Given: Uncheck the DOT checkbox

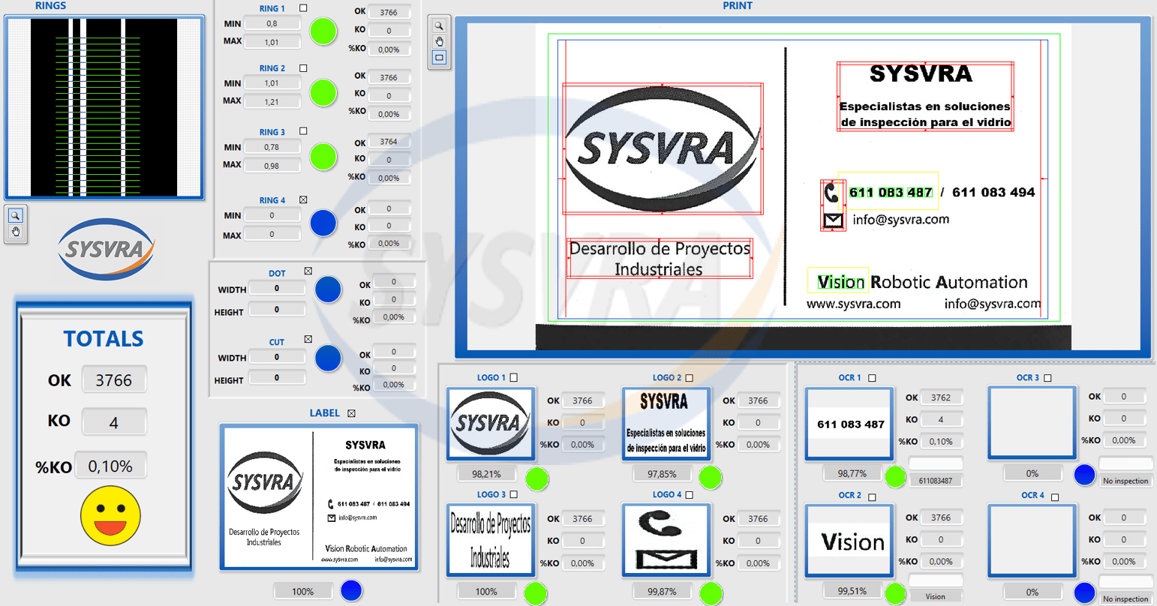Looking at the screenshot, I should click(x=308, y=271).
